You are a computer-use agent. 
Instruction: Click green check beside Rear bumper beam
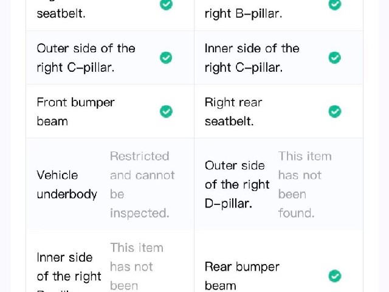(335, 276)
